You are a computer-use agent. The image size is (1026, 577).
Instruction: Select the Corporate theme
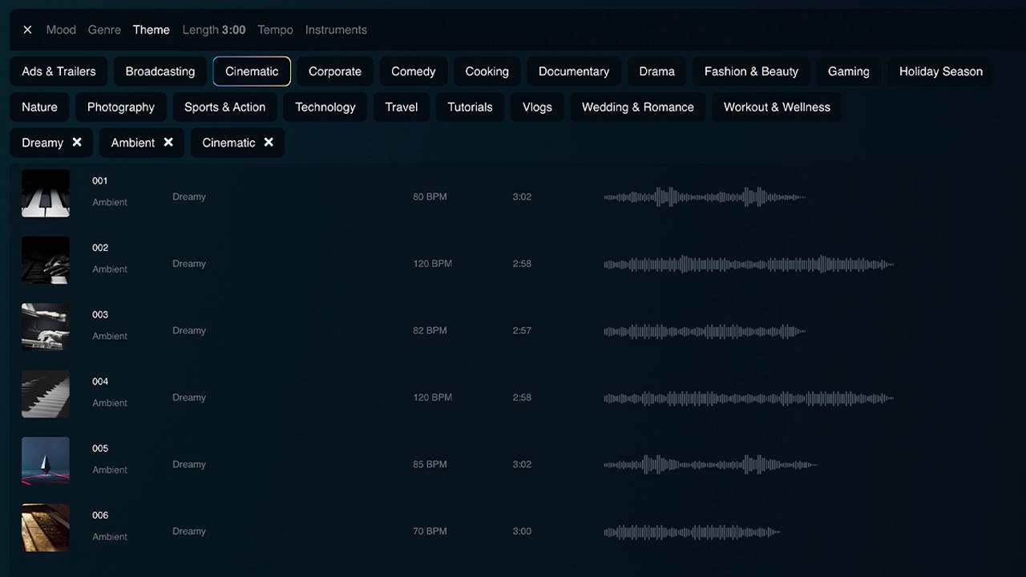335,71
